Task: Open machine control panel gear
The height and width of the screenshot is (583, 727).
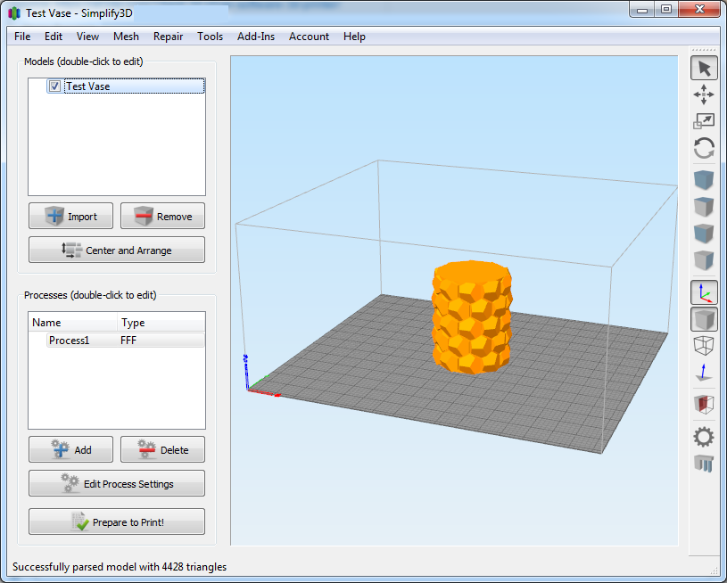Action: tap(704, 437)
